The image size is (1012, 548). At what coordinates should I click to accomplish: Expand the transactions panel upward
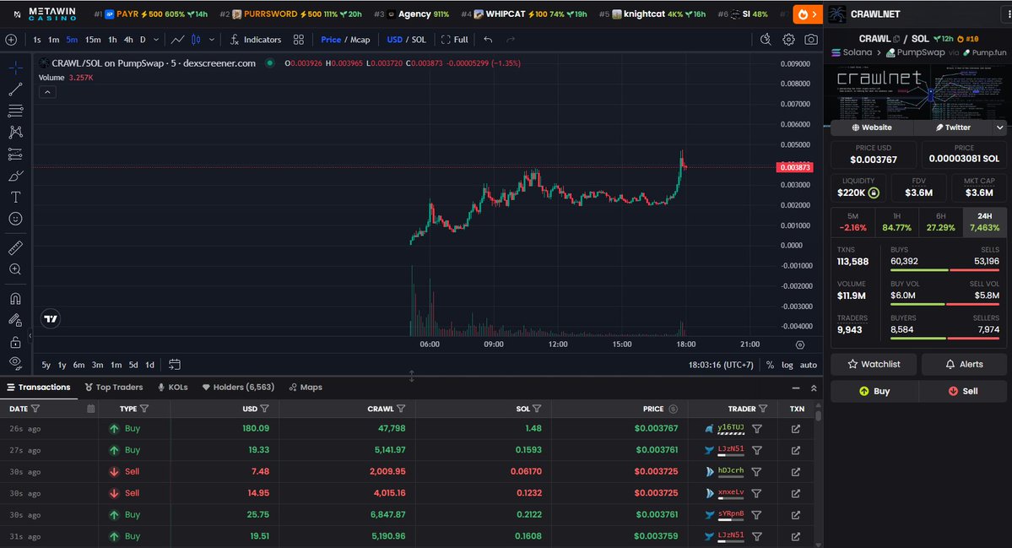tap(814, 388)
